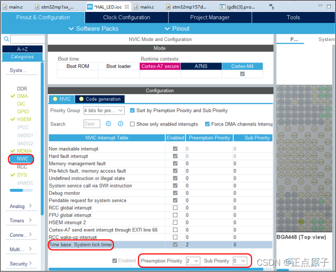Enable RCC global interrupt checkbox

coord(175,208)
